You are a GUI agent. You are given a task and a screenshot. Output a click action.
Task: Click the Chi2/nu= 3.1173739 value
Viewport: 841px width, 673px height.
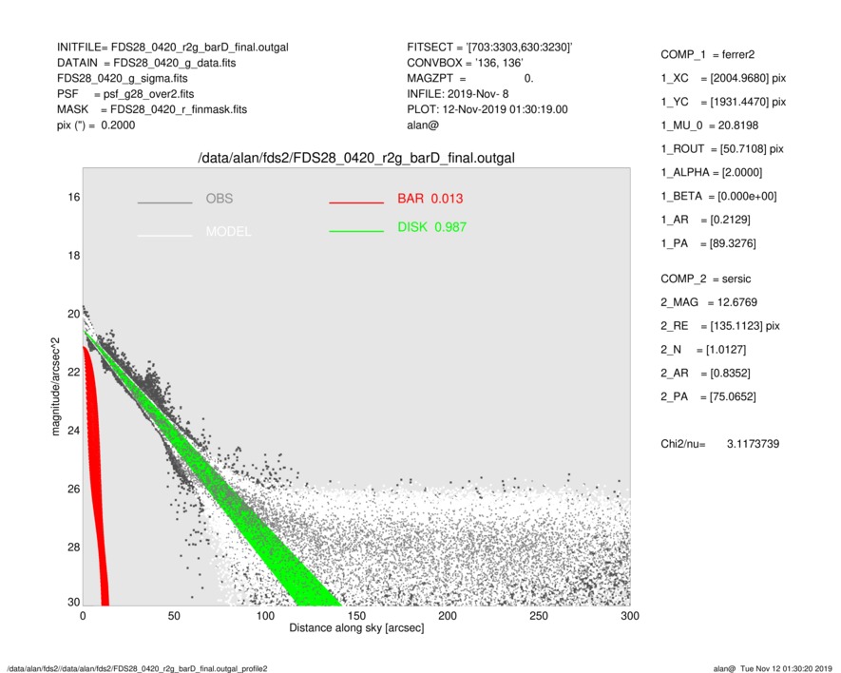(719, 444)
